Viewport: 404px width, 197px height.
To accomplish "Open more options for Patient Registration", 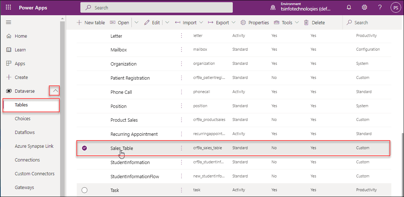I will pos(182,77).
